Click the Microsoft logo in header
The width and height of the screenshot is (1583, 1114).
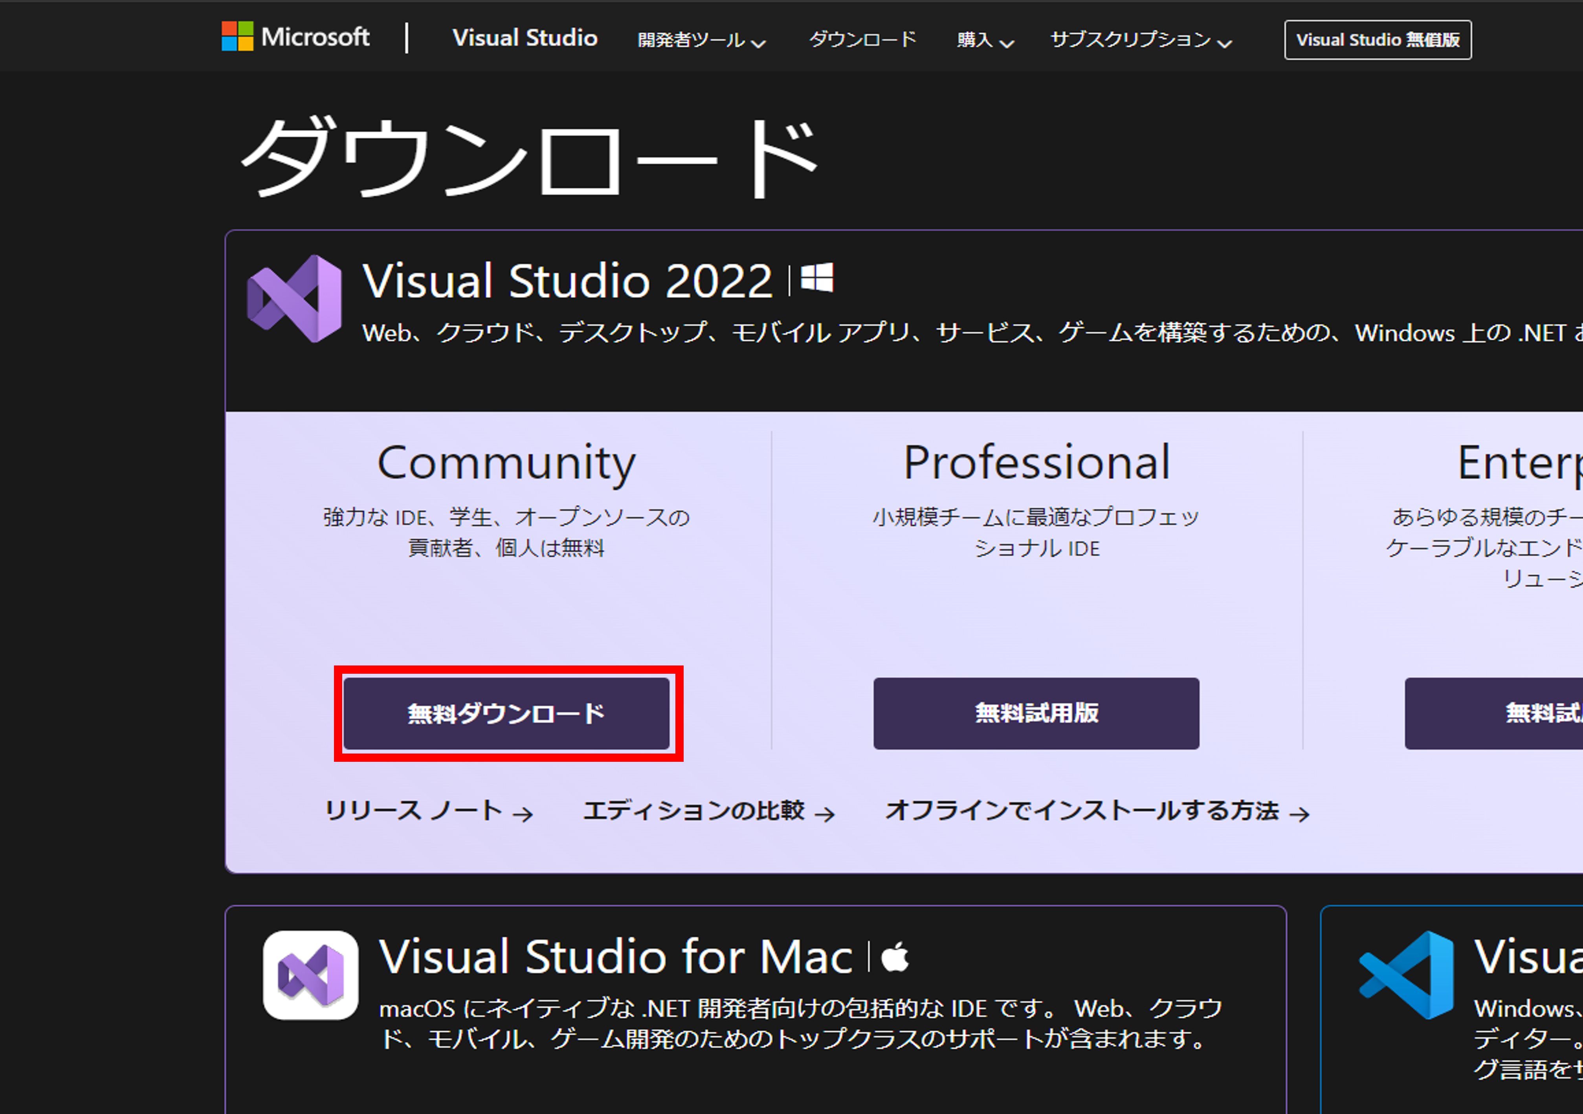pyautogui.click(x=295, y=37)
